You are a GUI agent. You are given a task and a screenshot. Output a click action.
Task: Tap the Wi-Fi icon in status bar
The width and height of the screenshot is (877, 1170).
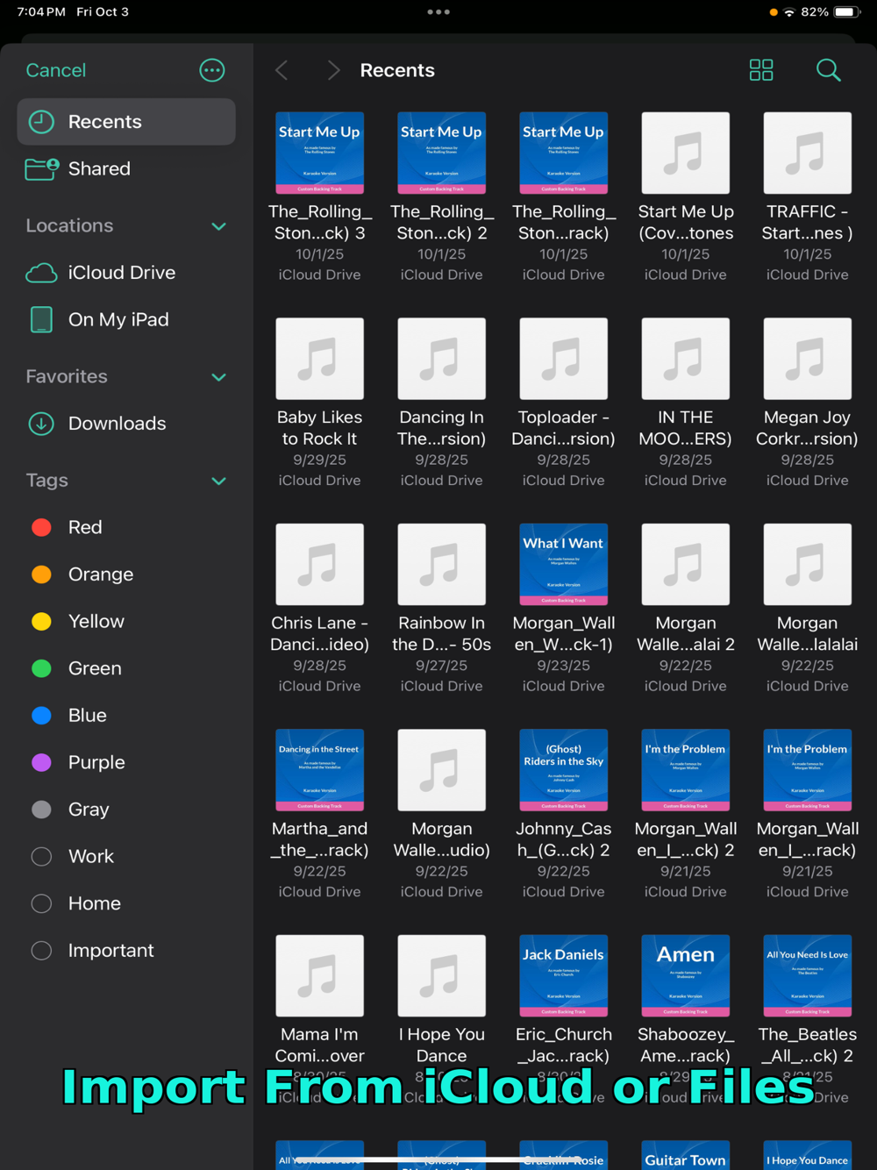[789, 12]
